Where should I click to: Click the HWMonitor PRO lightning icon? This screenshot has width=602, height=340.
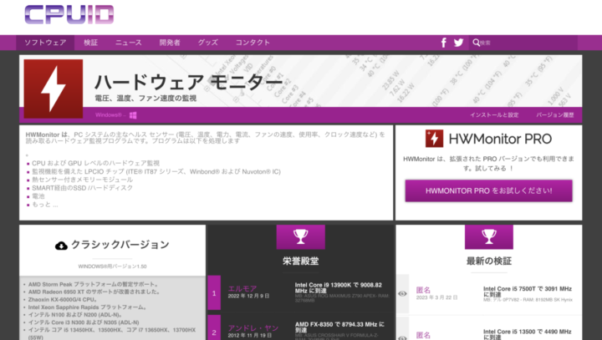click(x=434, y=139)
